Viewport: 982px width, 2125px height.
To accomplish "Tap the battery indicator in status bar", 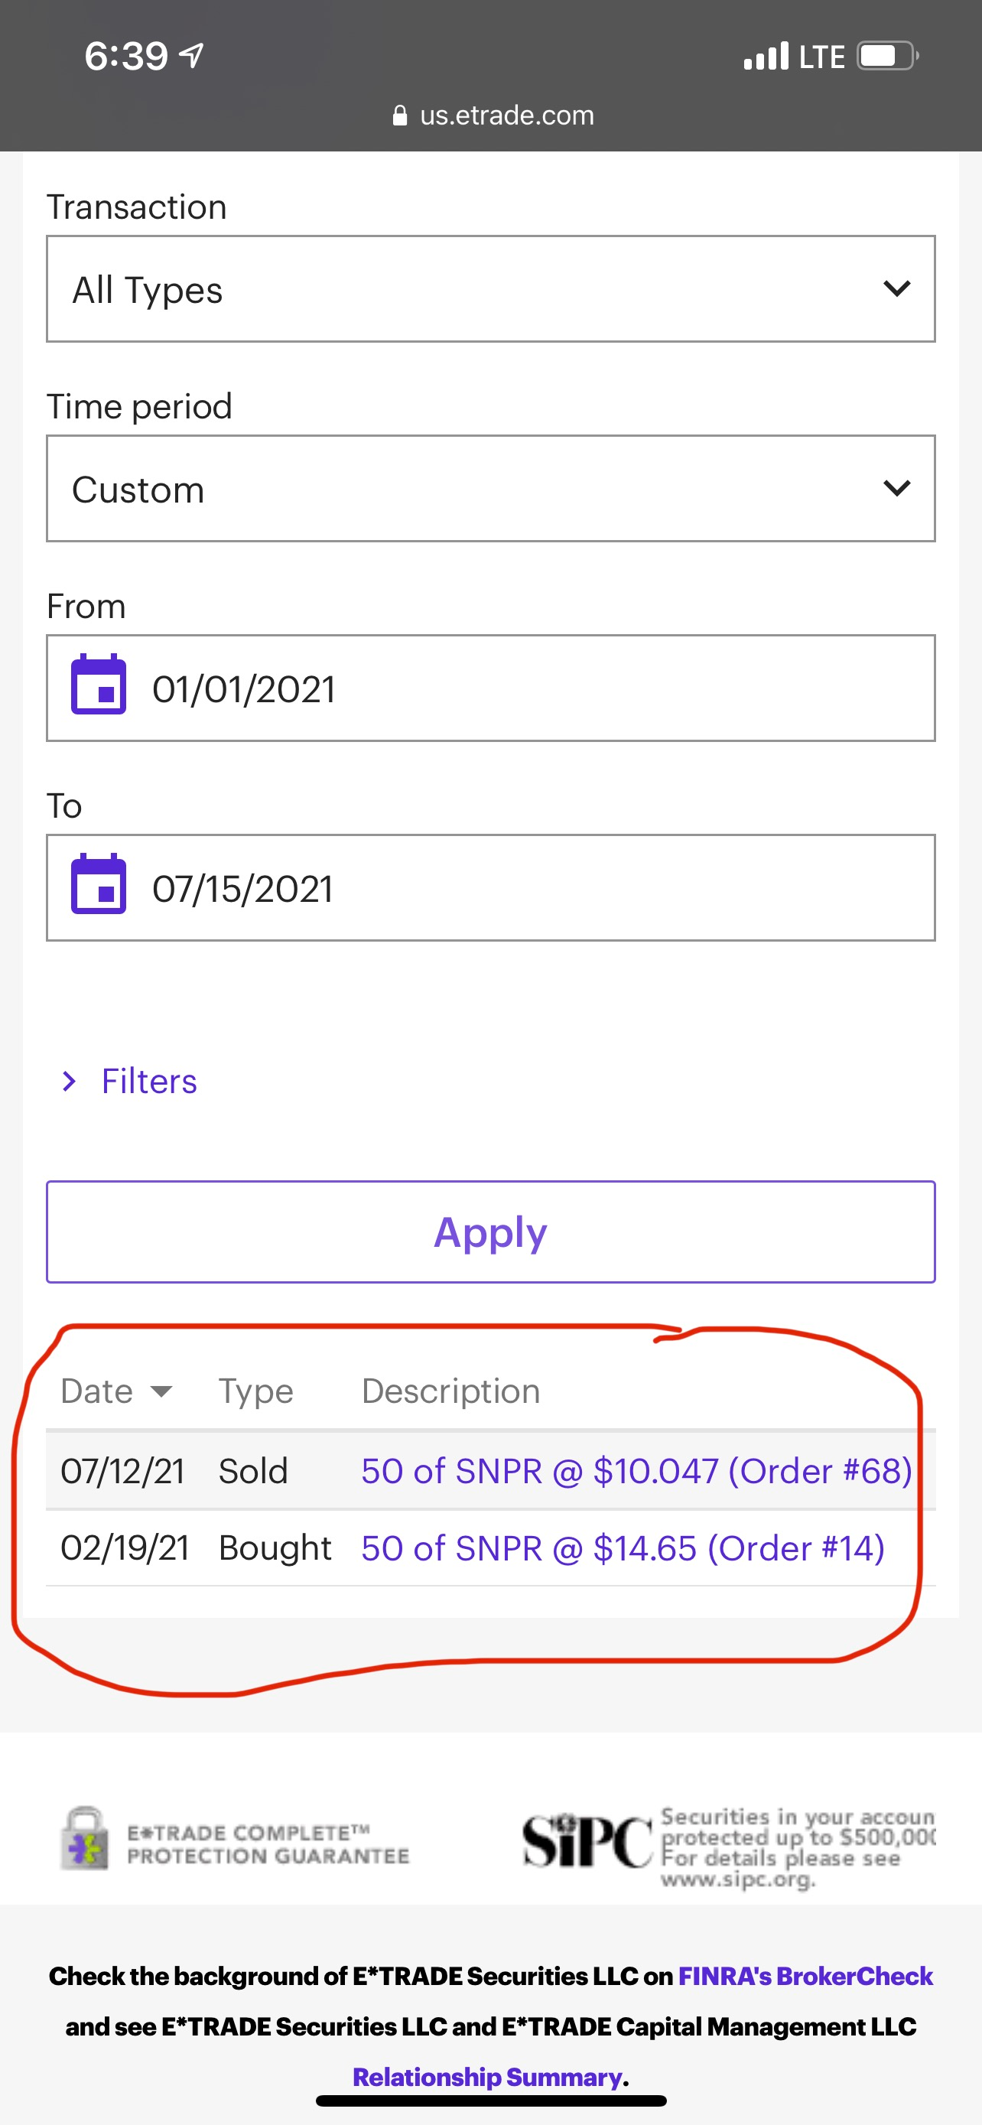I will click(887, 56).
